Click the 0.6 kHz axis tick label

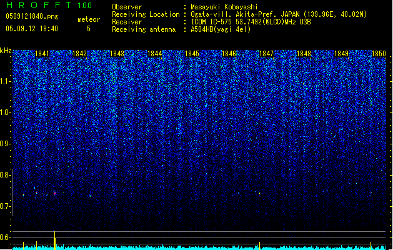pyautogui.click(x=6, y=237)
